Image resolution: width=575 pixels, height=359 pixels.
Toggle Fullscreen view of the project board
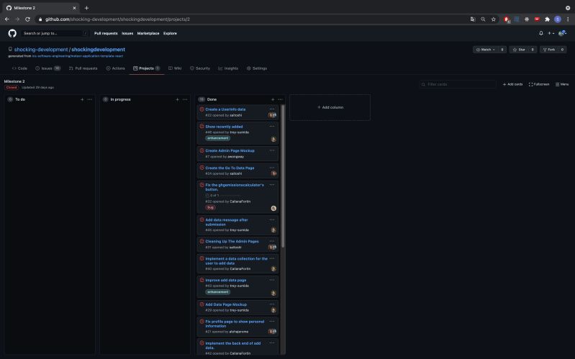tap(539, 84)
